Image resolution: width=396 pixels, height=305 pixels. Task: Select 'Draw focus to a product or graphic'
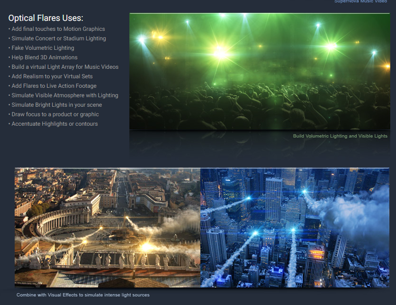55,114
